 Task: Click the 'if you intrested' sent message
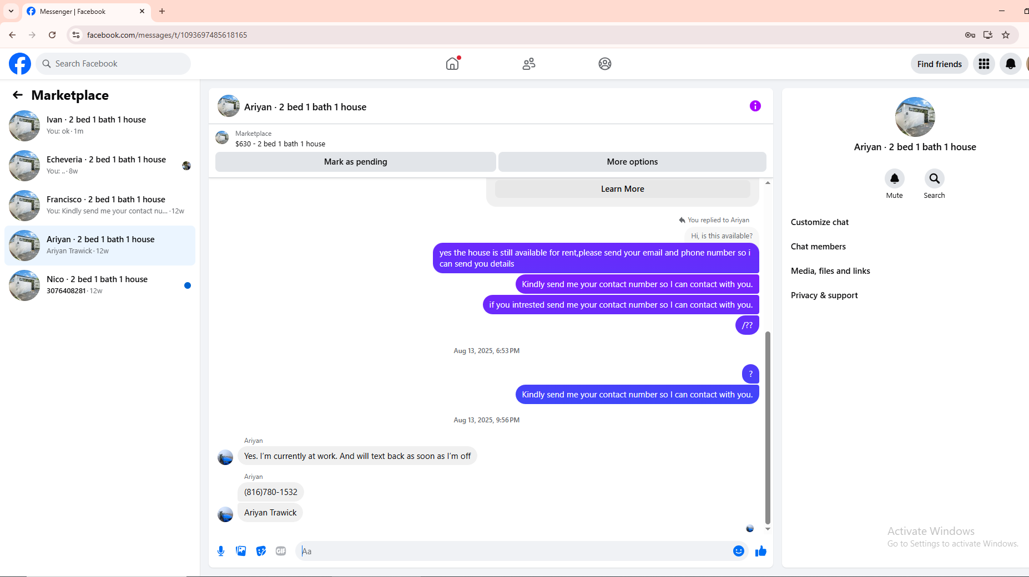(x=621, y=305)
